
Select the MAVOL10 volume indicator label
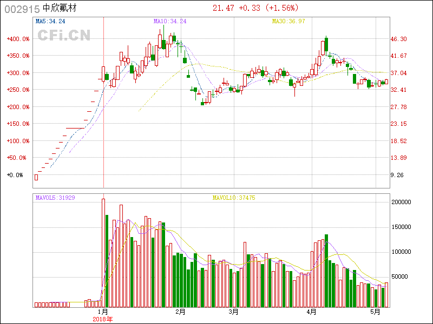pyautogui.click(x=234, y=198)
